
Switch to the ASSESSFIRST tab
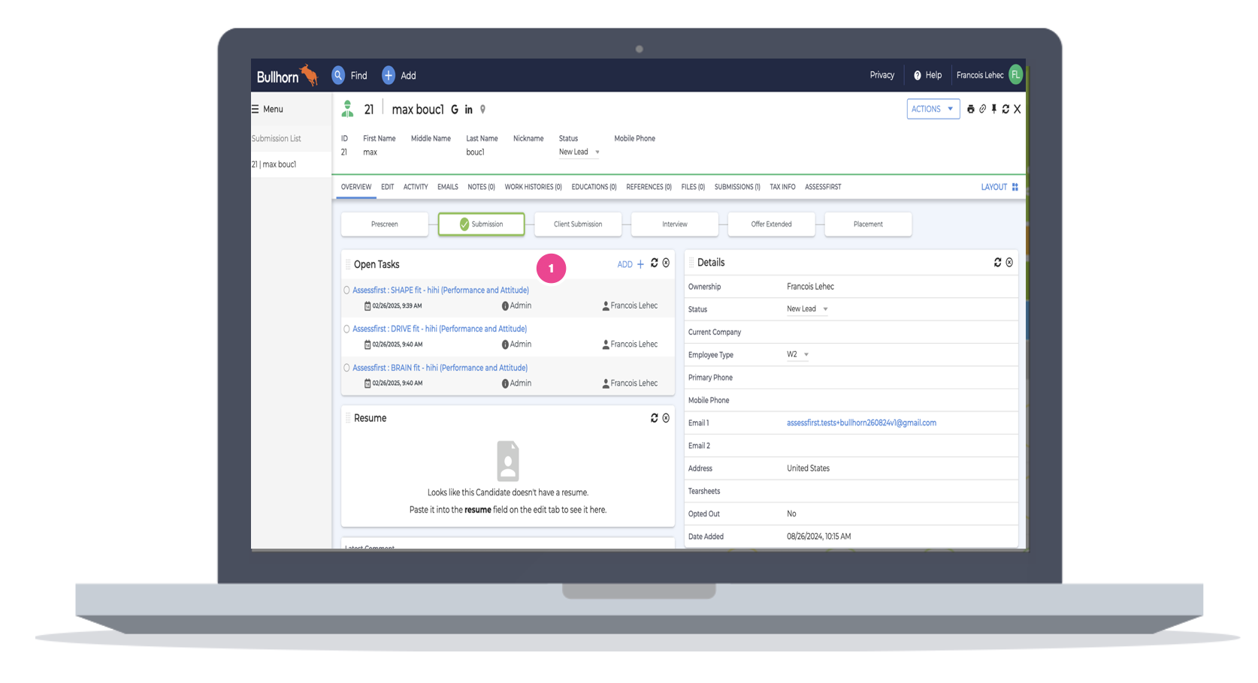pyautogui.click(x=822, y=187)
